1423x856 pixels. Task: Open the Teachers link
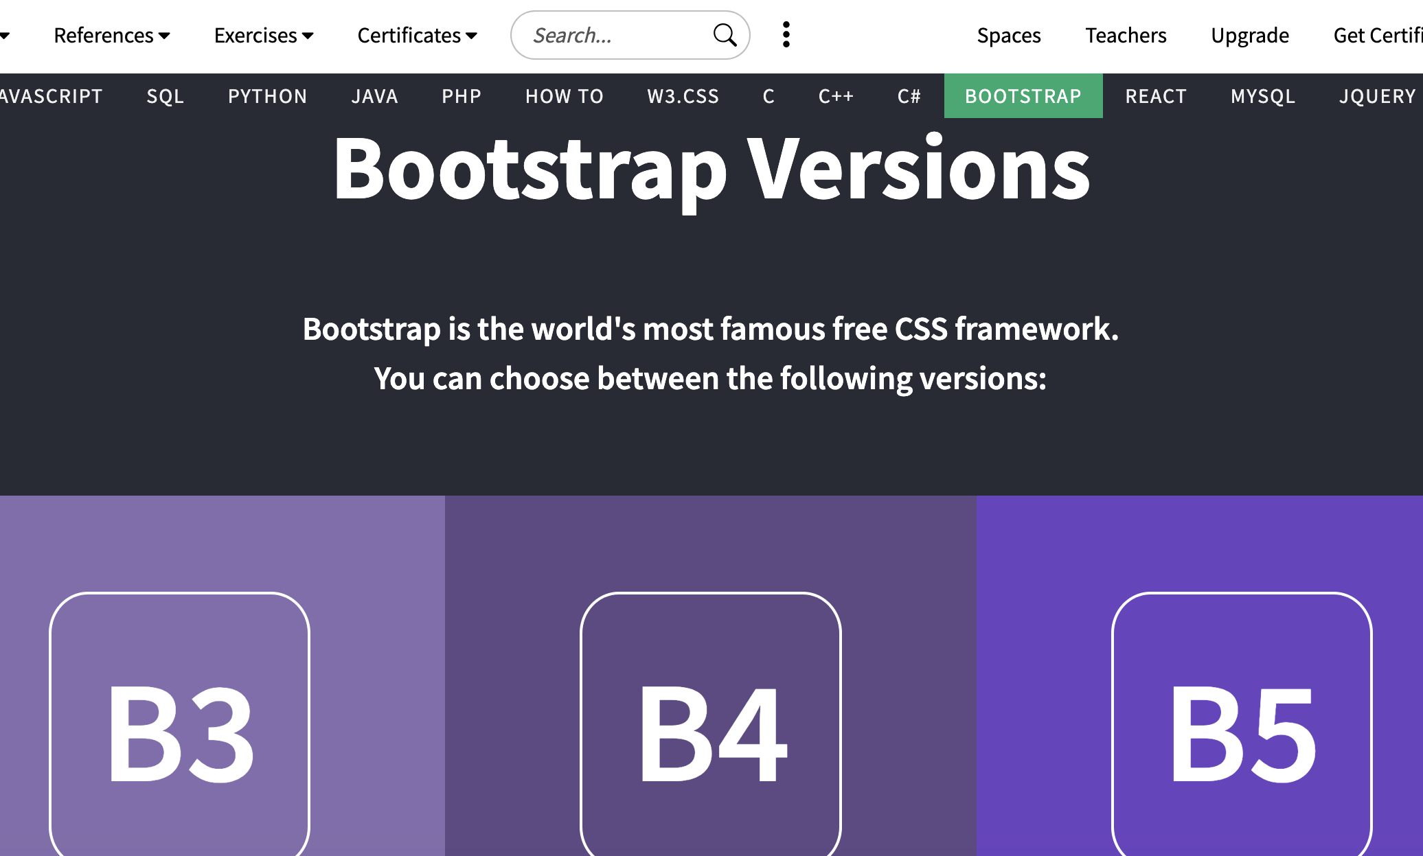pos(1126,35)
